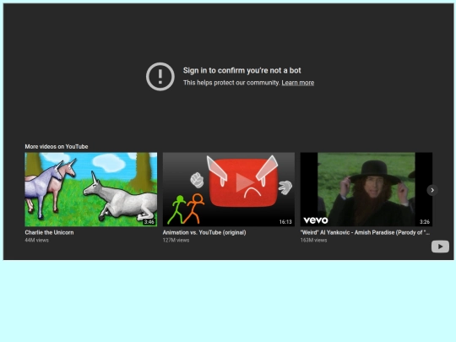Click the "Sign in to confirm you're not a bot" text
Screen dimensions: 456x342
pos(242,70)
